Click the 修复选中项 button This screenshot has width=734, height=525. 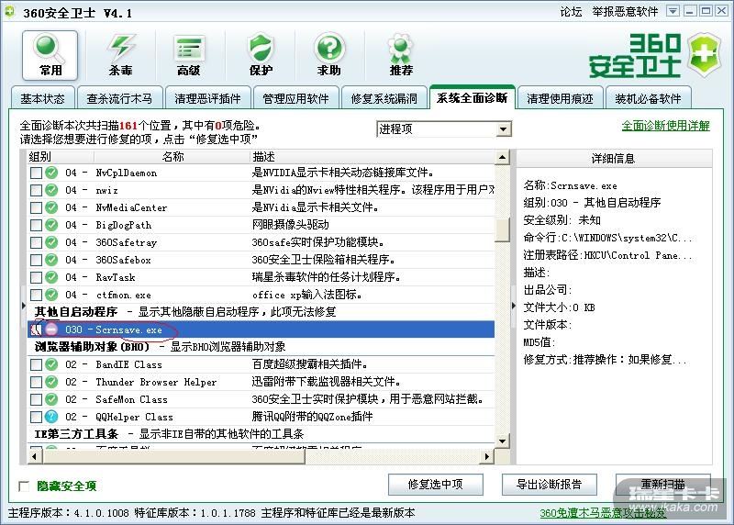point(435,485)
